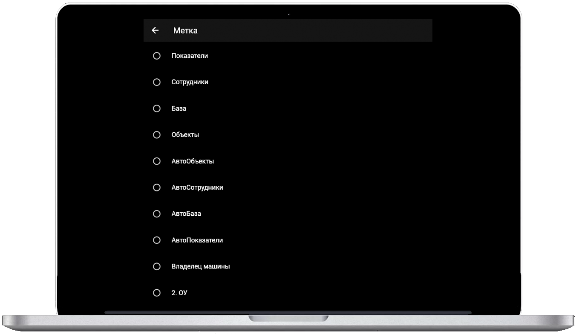Go back using the arrow icon
This screenshot has height=334, width=576.
155,30
